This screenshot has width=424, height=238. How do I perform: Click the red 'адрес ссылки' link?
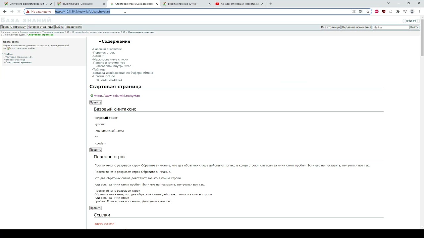[104, 224]
